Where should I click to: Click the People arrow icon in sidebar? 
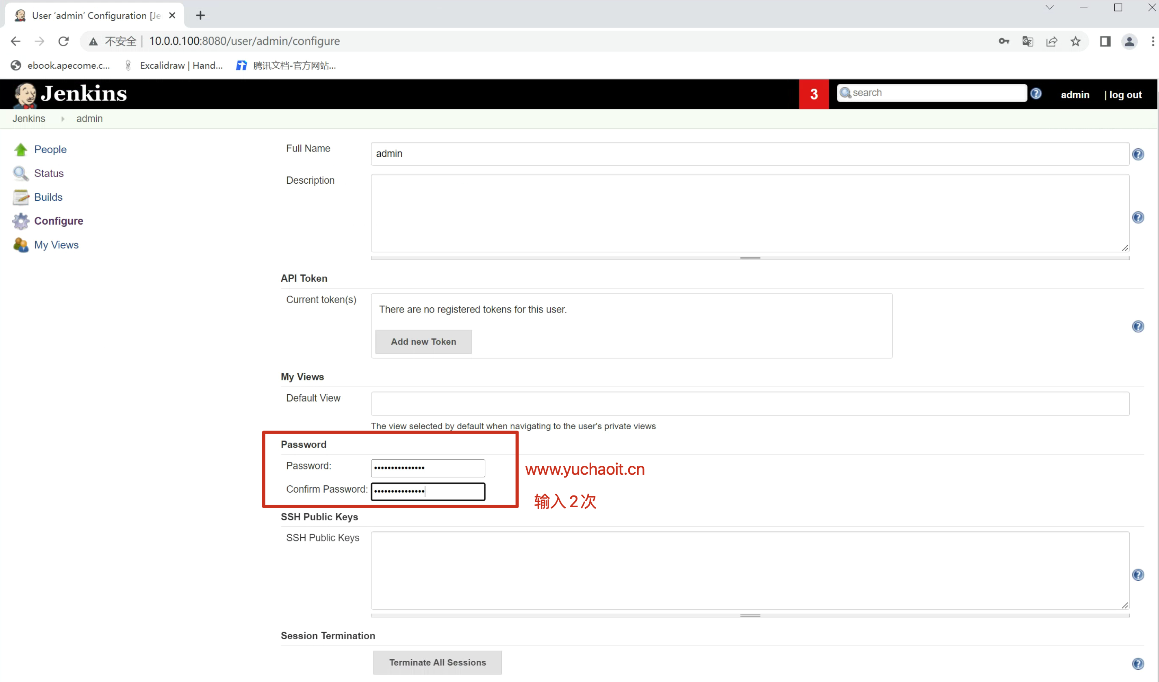click(20, 150)
